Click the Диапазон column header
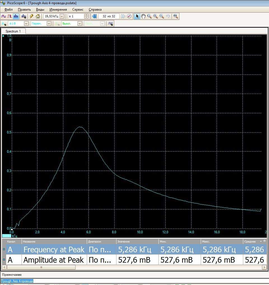 coord(102,242)
